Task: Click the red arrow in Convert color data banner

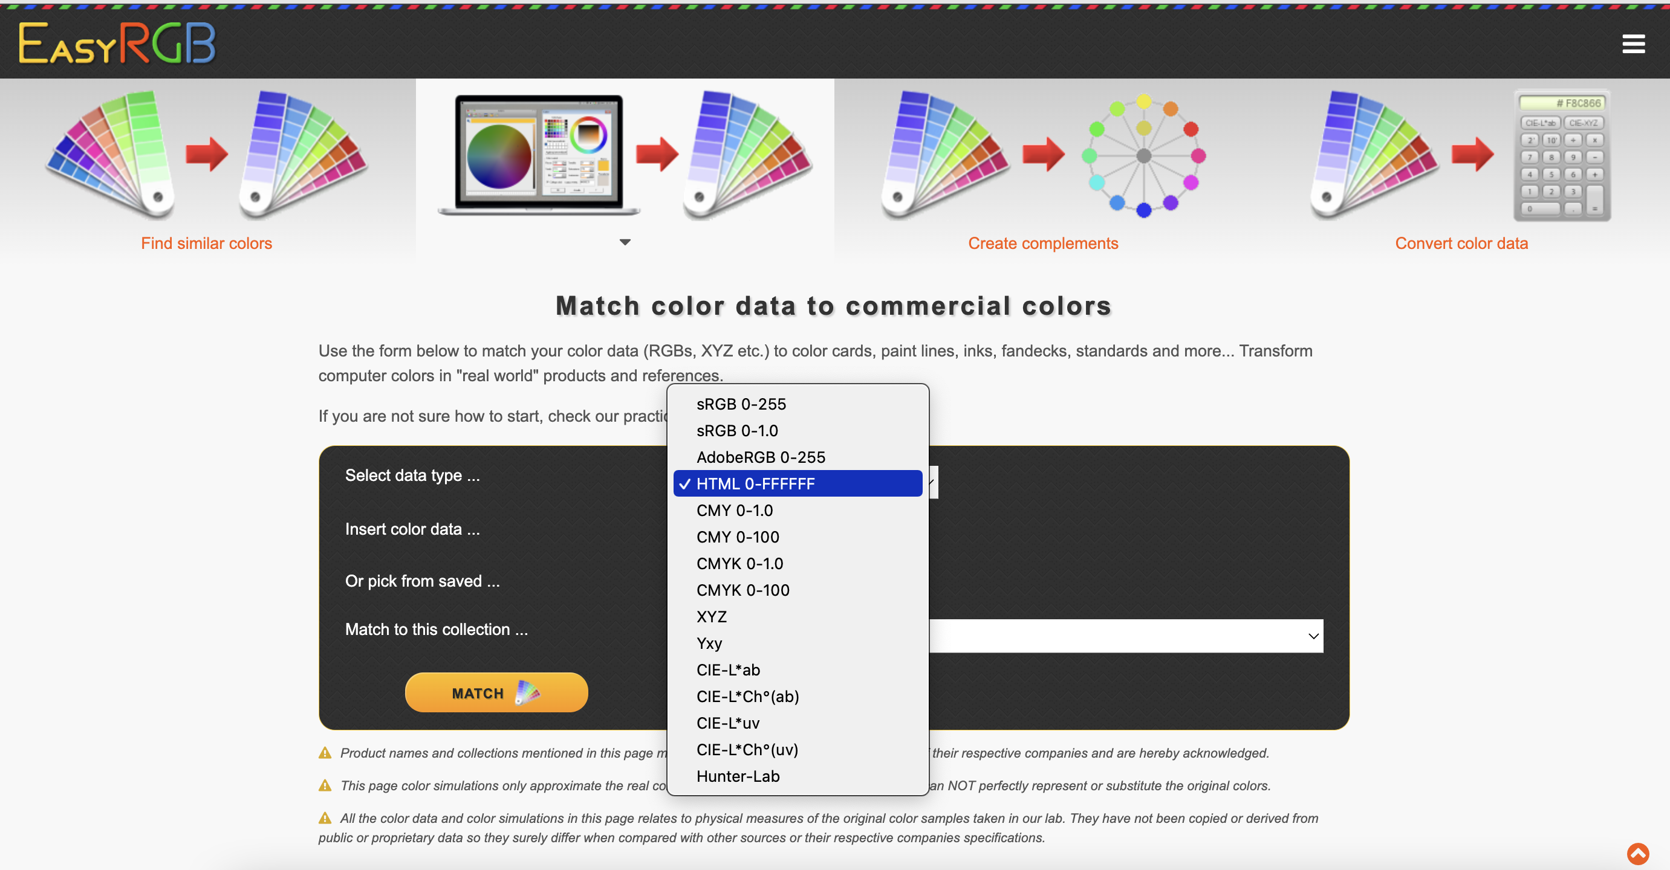Action: (x=1472, y=154)
